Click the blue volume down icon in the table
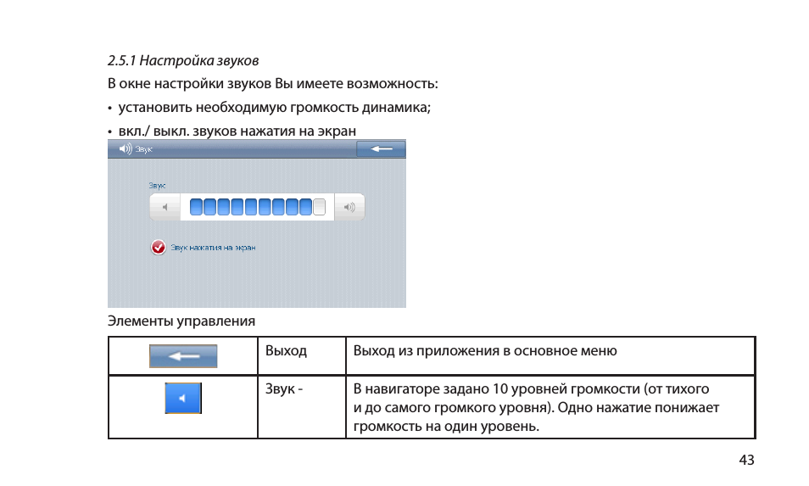809x486 pixels. click(183, 398)
